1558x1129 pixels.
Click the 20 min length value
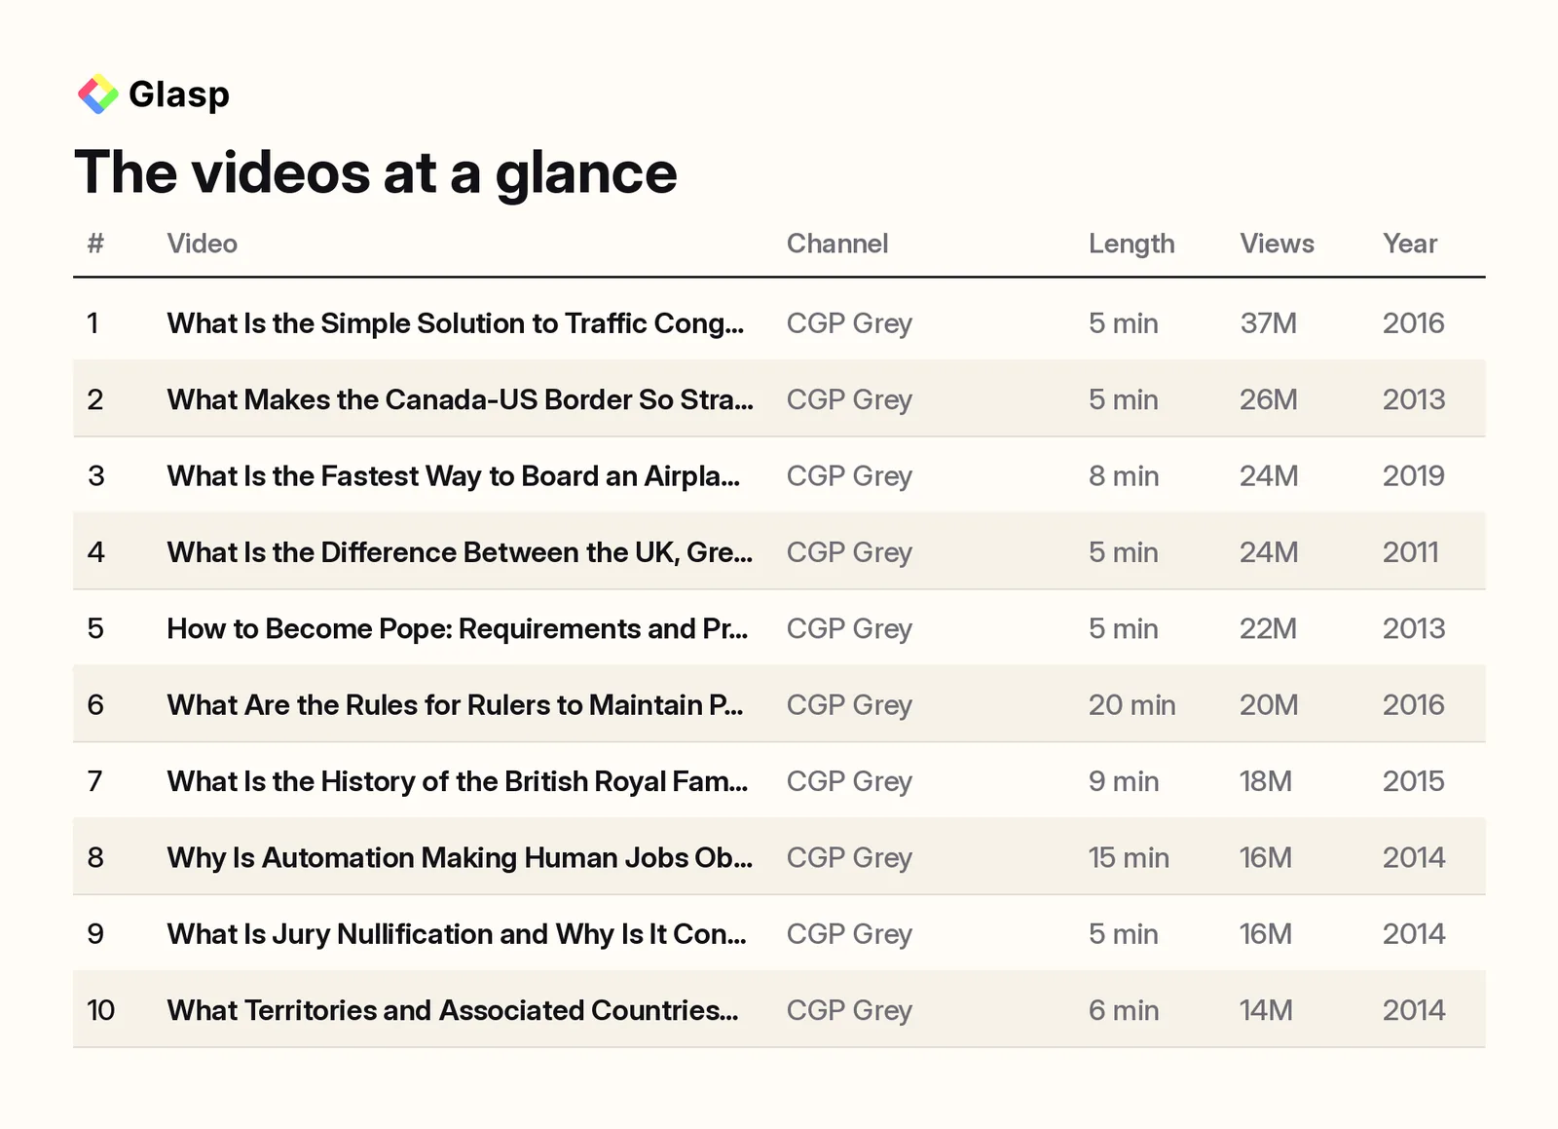[1131, 705]
